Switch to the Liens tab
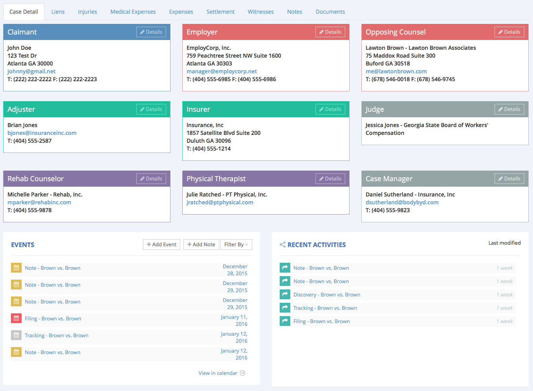The image size is (533, 391). (x=58, y=12)
